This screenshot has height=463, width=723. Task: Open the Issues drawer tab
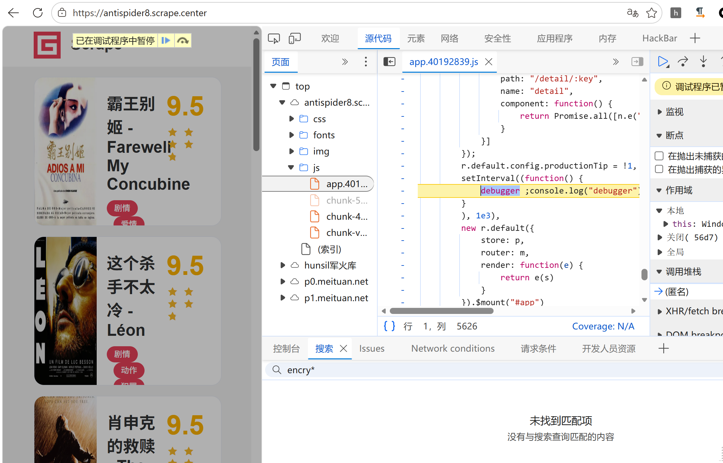pos(372,349)
